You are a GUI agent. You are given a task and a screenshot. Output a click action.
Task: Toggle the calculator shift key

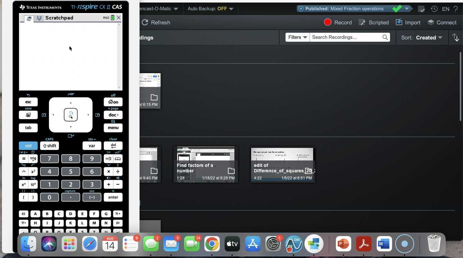coord(50,146)
